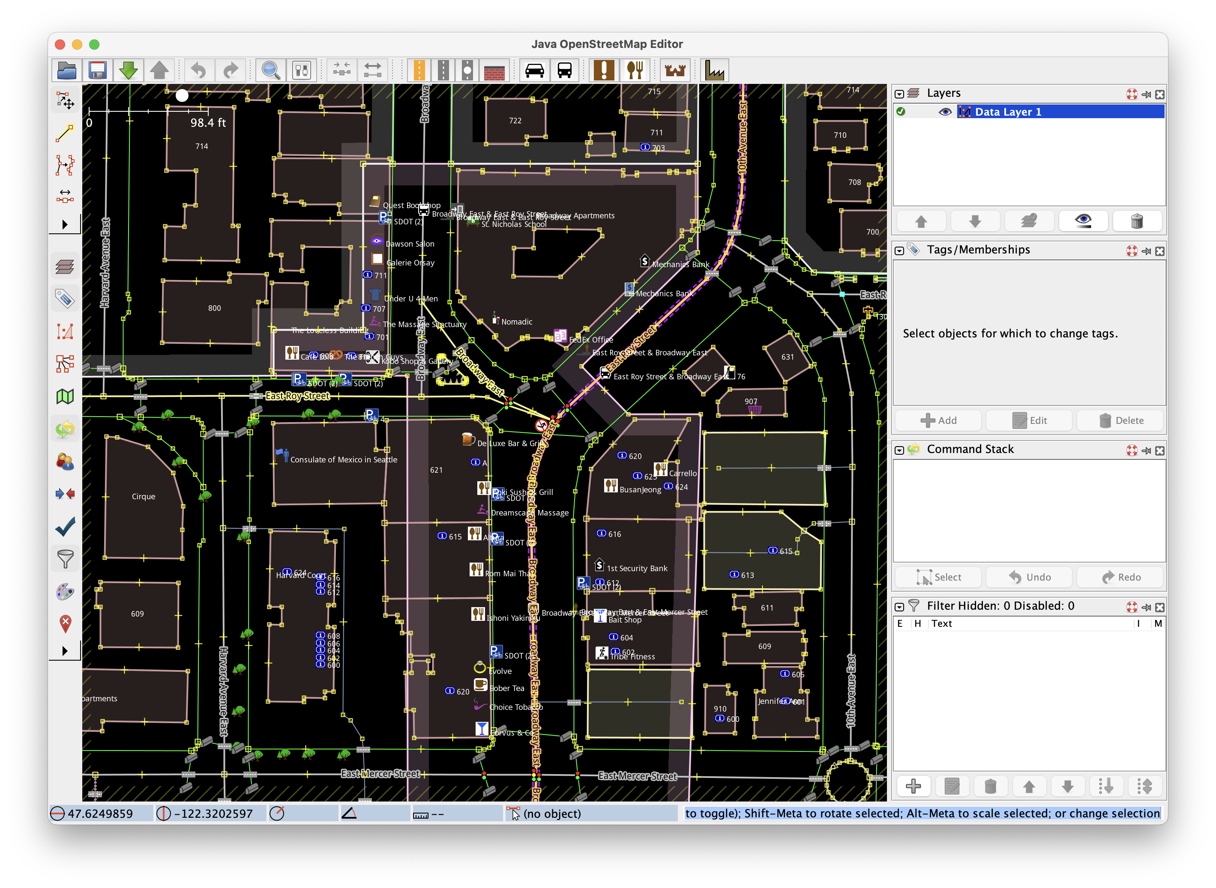Toggle the Filter funnel sidebar button
The height and width of the screenshot is (888, 1216).
click(65, 559)
